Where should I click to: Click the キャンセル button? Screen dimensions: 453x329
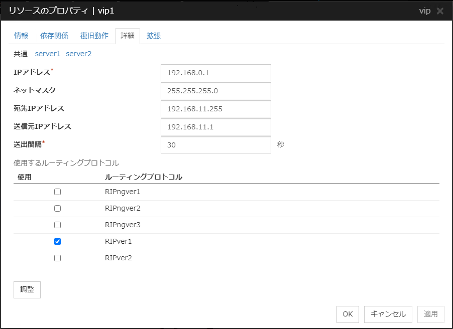coord(388,314)
